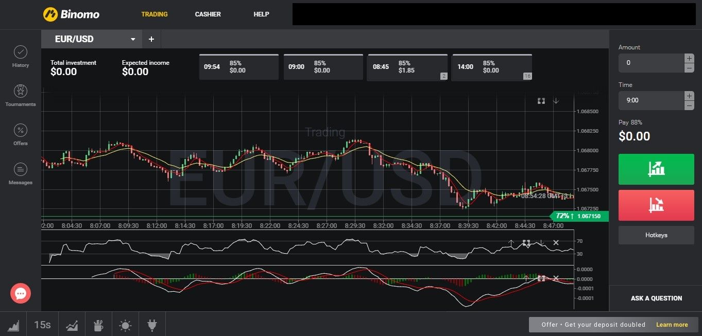This screenshot has height=336, width=702.
Task: Click the badge 16 on 14:00 card
Action: pyautogui.click(x=527, y=76)
